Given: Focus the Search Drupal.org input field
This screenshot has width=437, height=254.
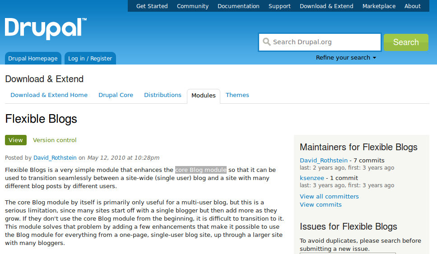Looking at the screenshot, I should point(320,42).
